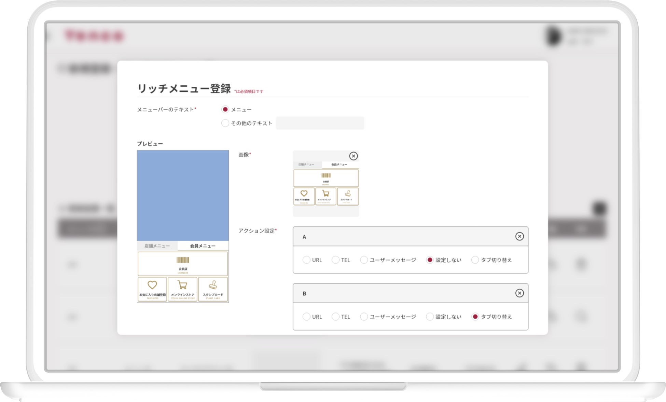Set タブ切り替え for section A

tap(475, 260)
